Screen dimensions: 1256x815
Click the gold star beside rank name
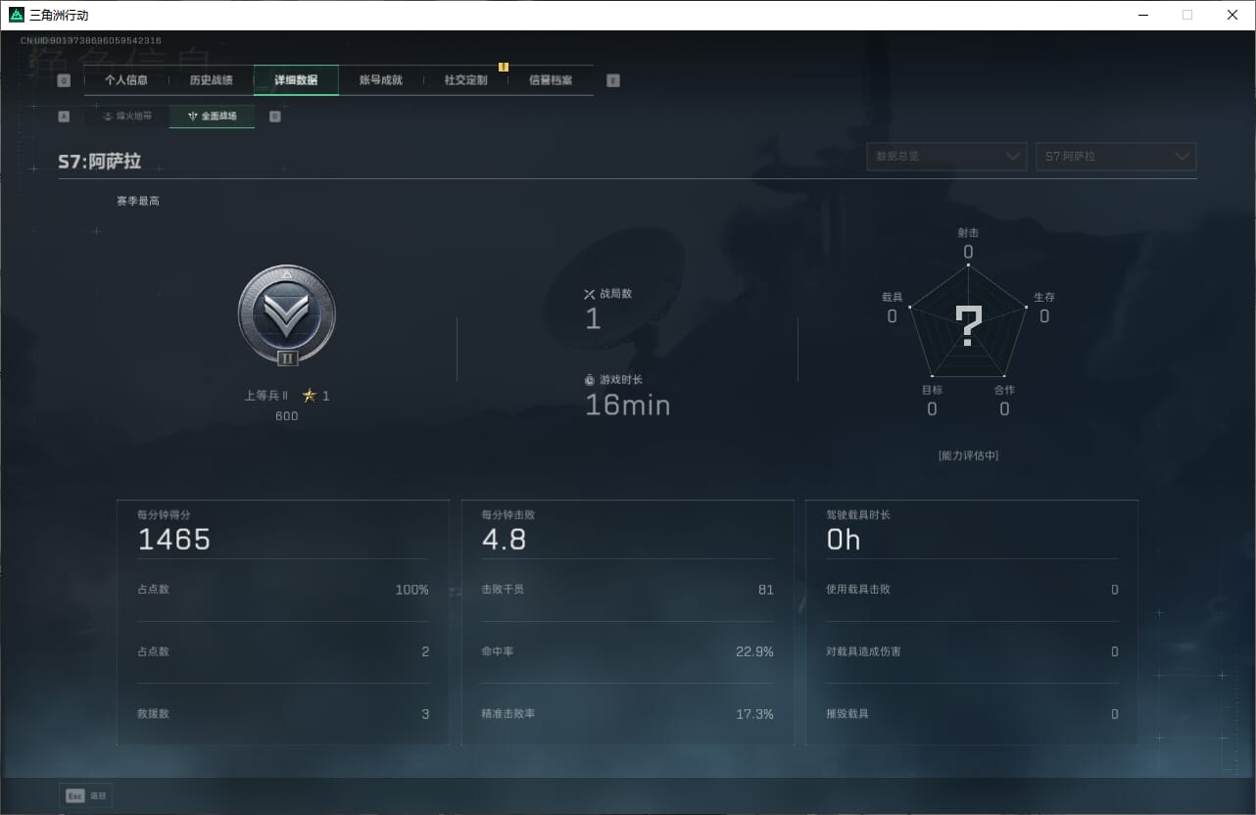tap(310, 396)
